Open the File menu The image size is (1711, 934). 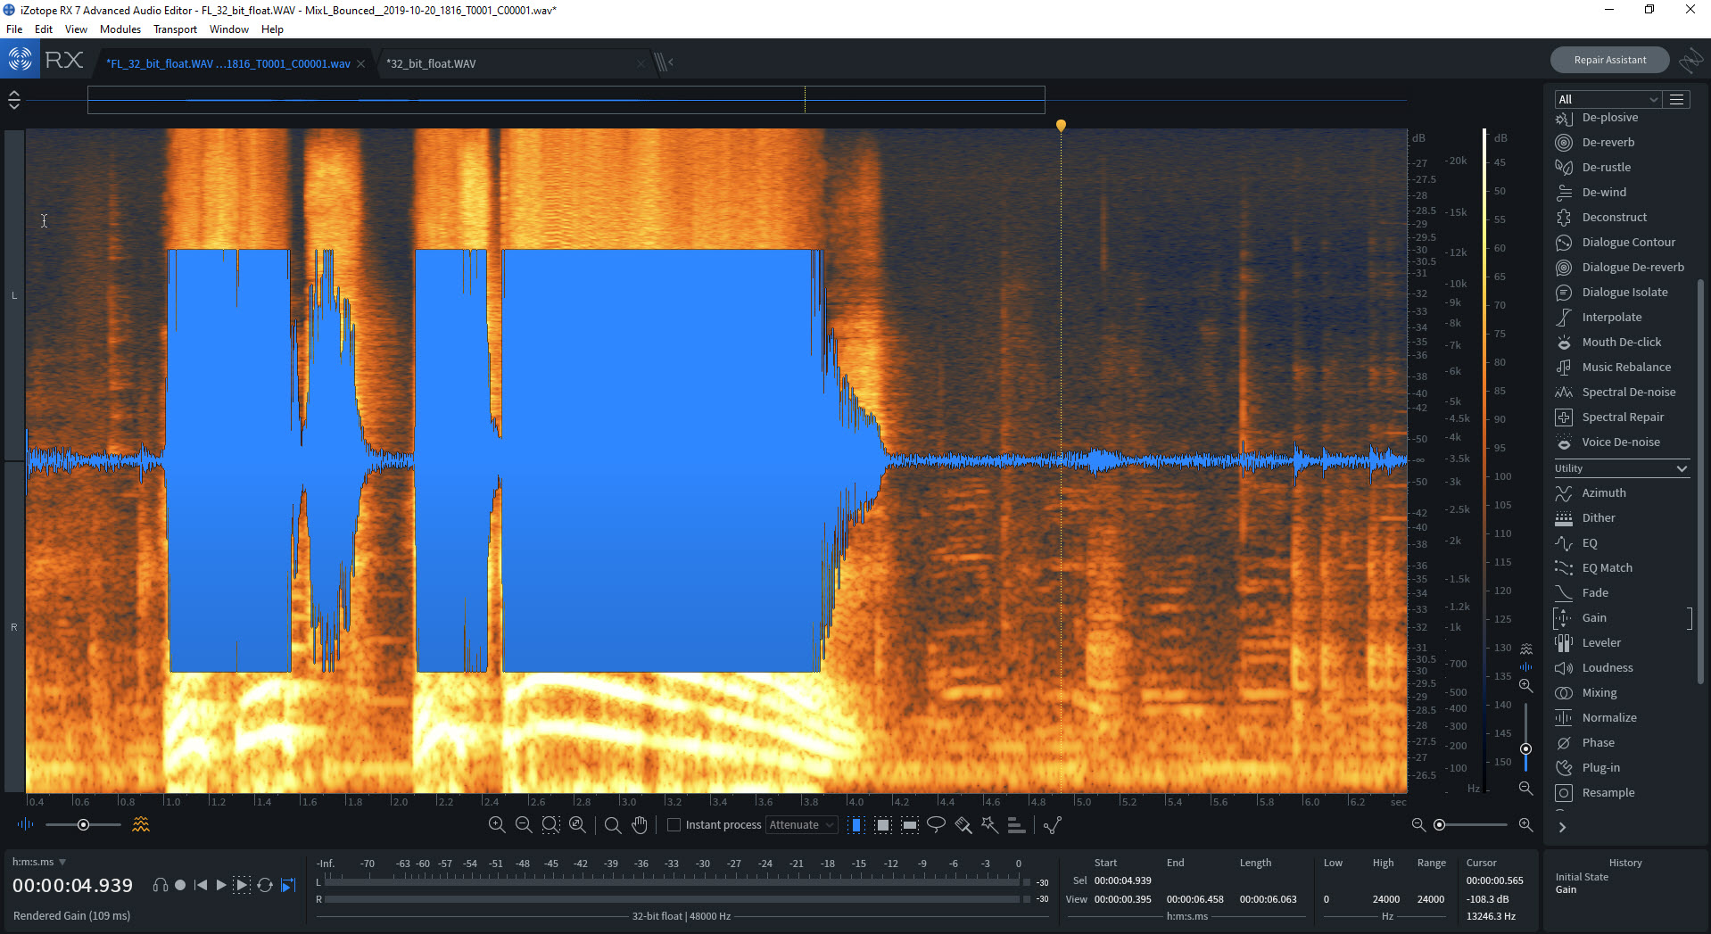14,29
